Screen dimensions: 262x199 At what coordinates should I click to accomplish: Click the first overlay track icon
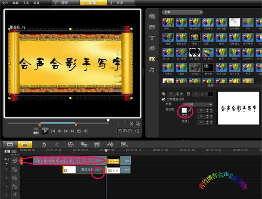click(x=15, y=169)
